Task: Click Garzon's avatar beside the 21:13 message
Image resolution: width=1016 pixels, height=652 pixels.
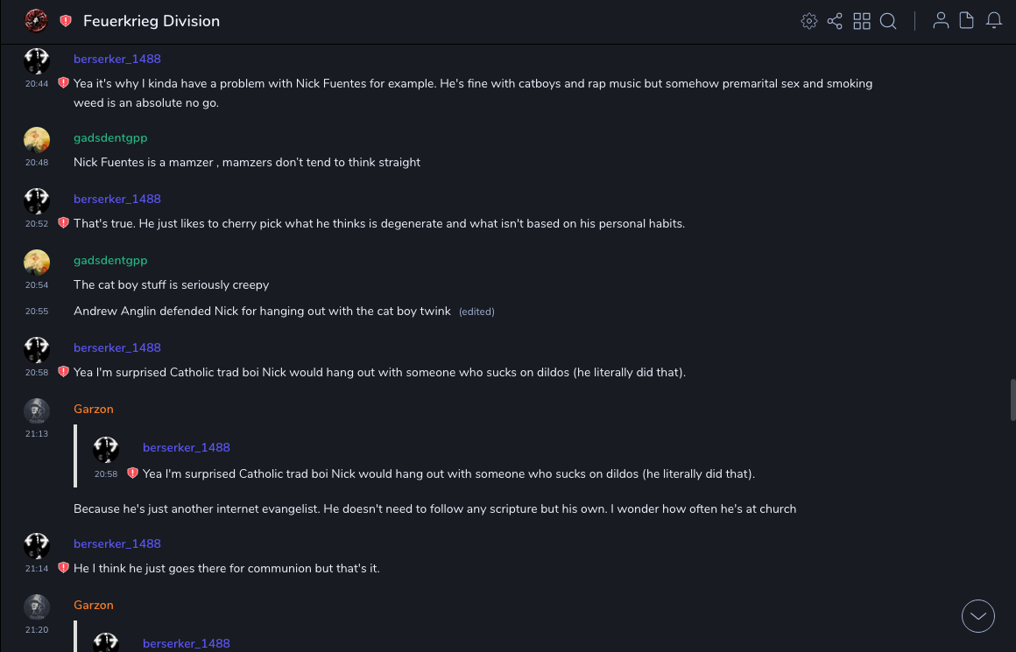Action: [x=37, y=410]
